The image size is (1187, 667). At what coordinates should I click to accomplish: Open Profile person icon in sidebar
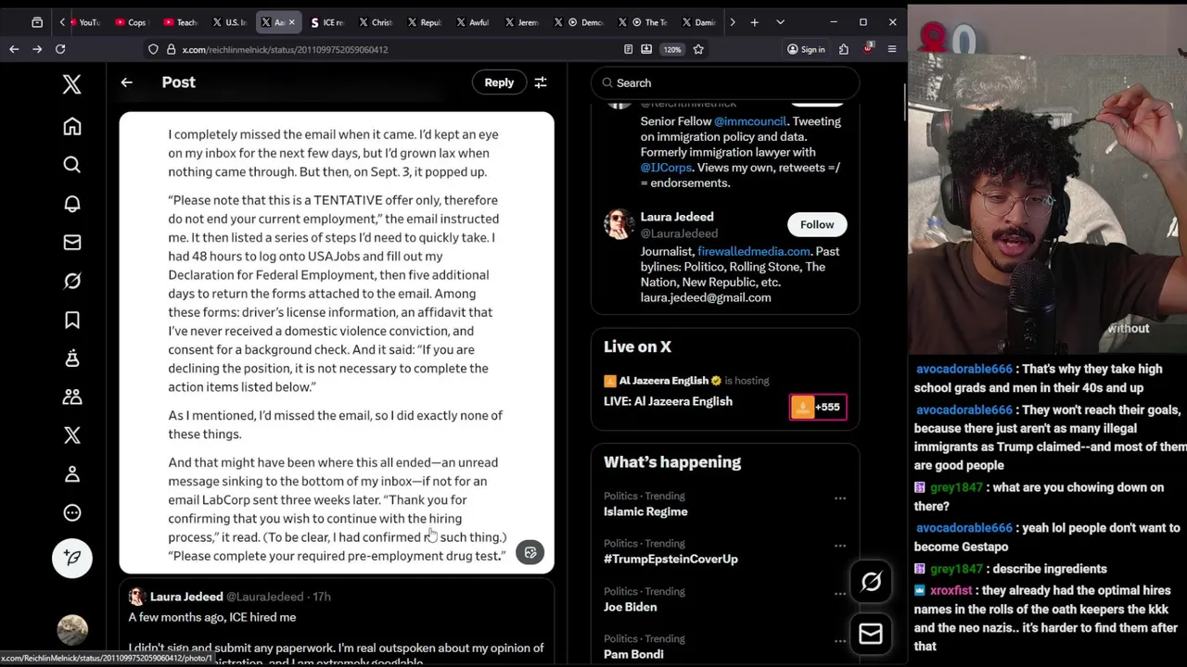[72, 474]
